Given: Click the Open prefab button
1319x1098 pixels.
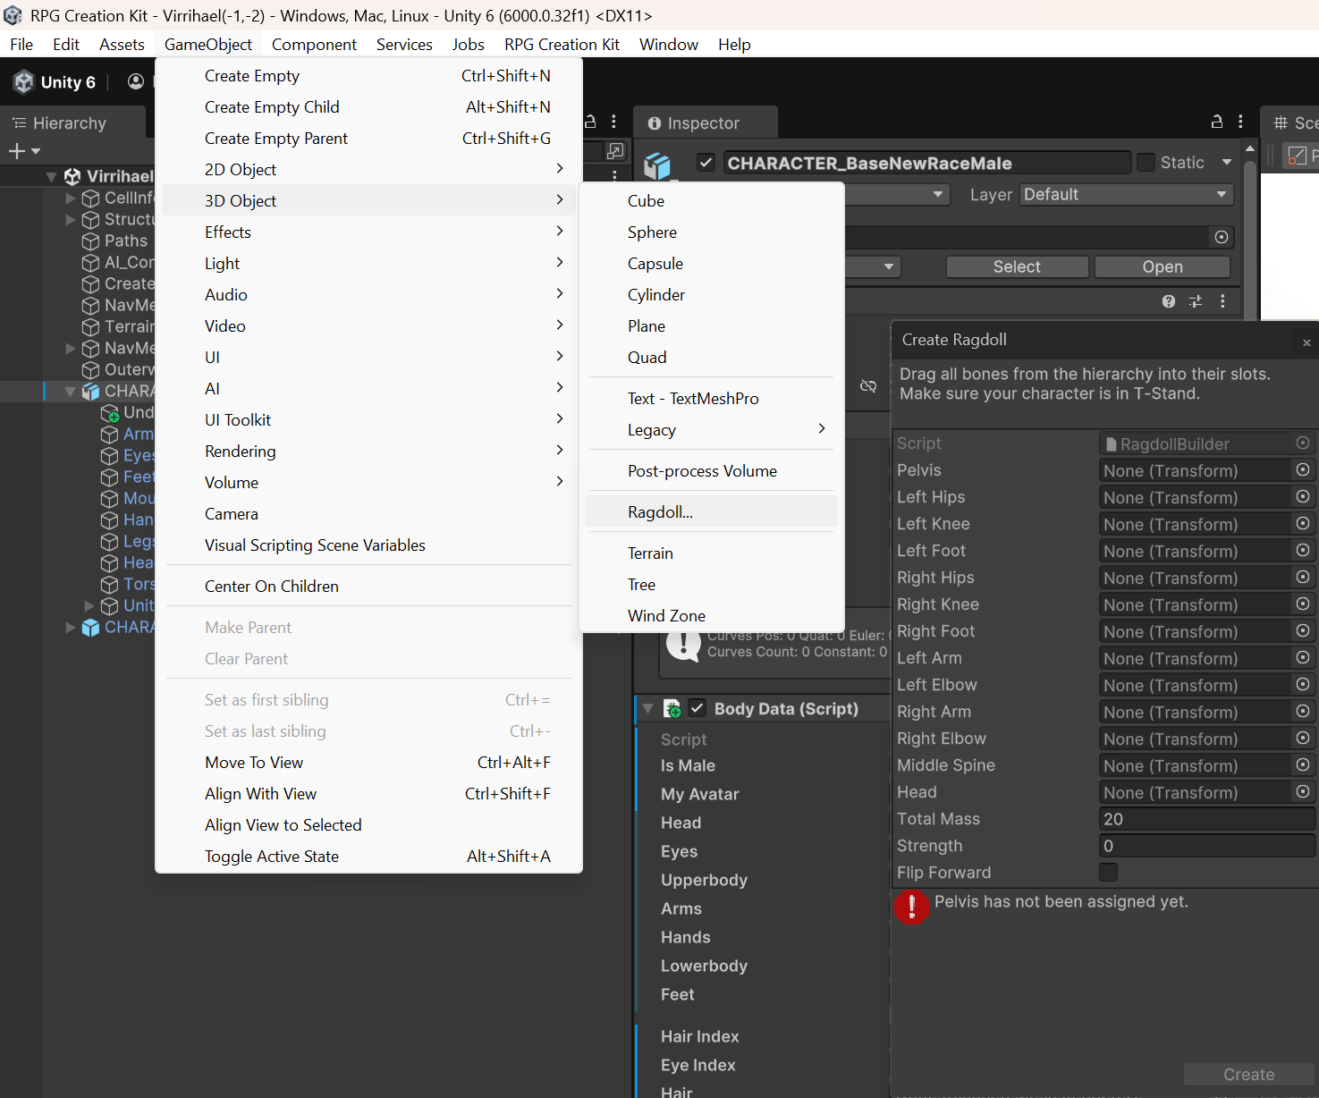Looking at the screenshot, I should 1162,266.
